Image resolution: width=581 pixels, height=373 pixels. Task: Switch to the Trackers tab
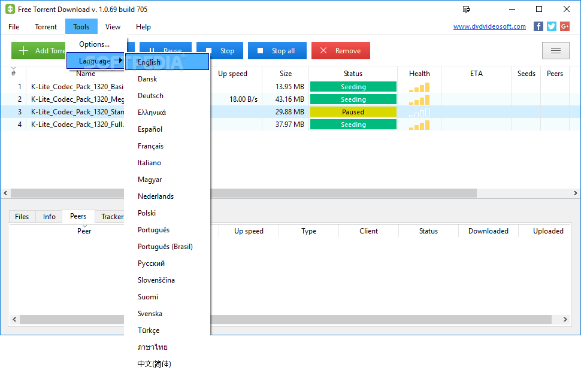pyautogui.click(x=110, y=216)
